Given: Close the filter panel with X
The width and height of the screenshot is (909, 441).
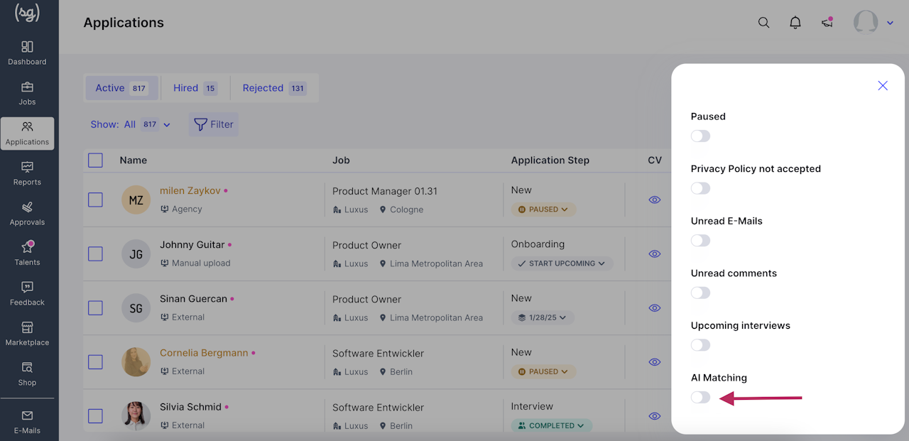Looking at the screenshot, I should point(883,85).
